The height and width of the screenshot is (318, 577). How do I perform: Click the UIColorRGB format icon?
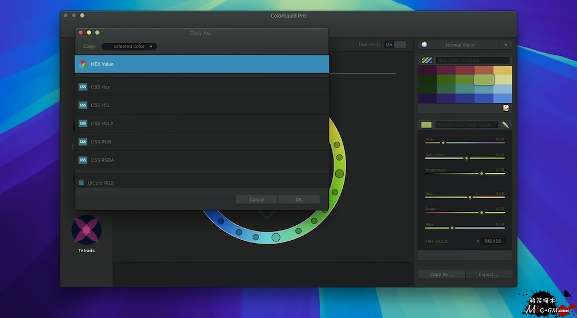(81, 183)
